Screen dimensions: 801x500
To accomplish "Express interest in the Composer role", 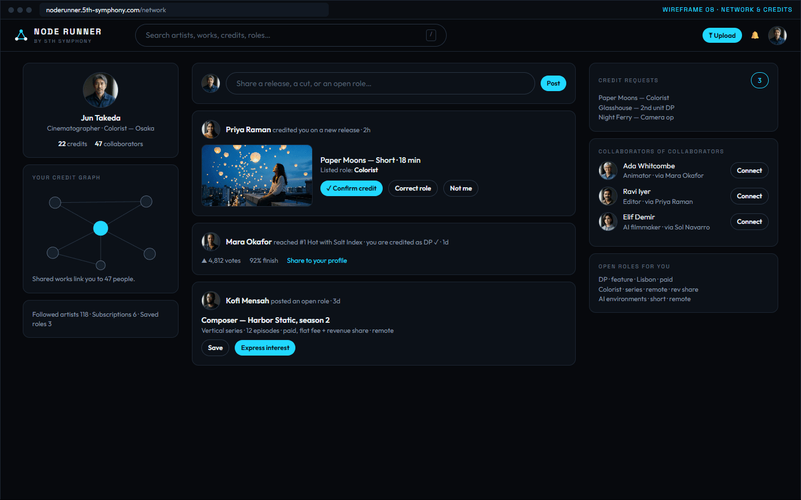I will [x=265, y=348].
